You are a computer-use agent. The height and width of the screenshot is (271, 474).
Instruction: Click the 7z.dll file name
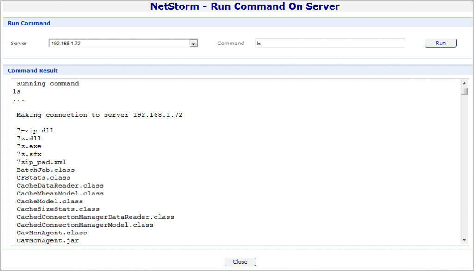point(29,139)
